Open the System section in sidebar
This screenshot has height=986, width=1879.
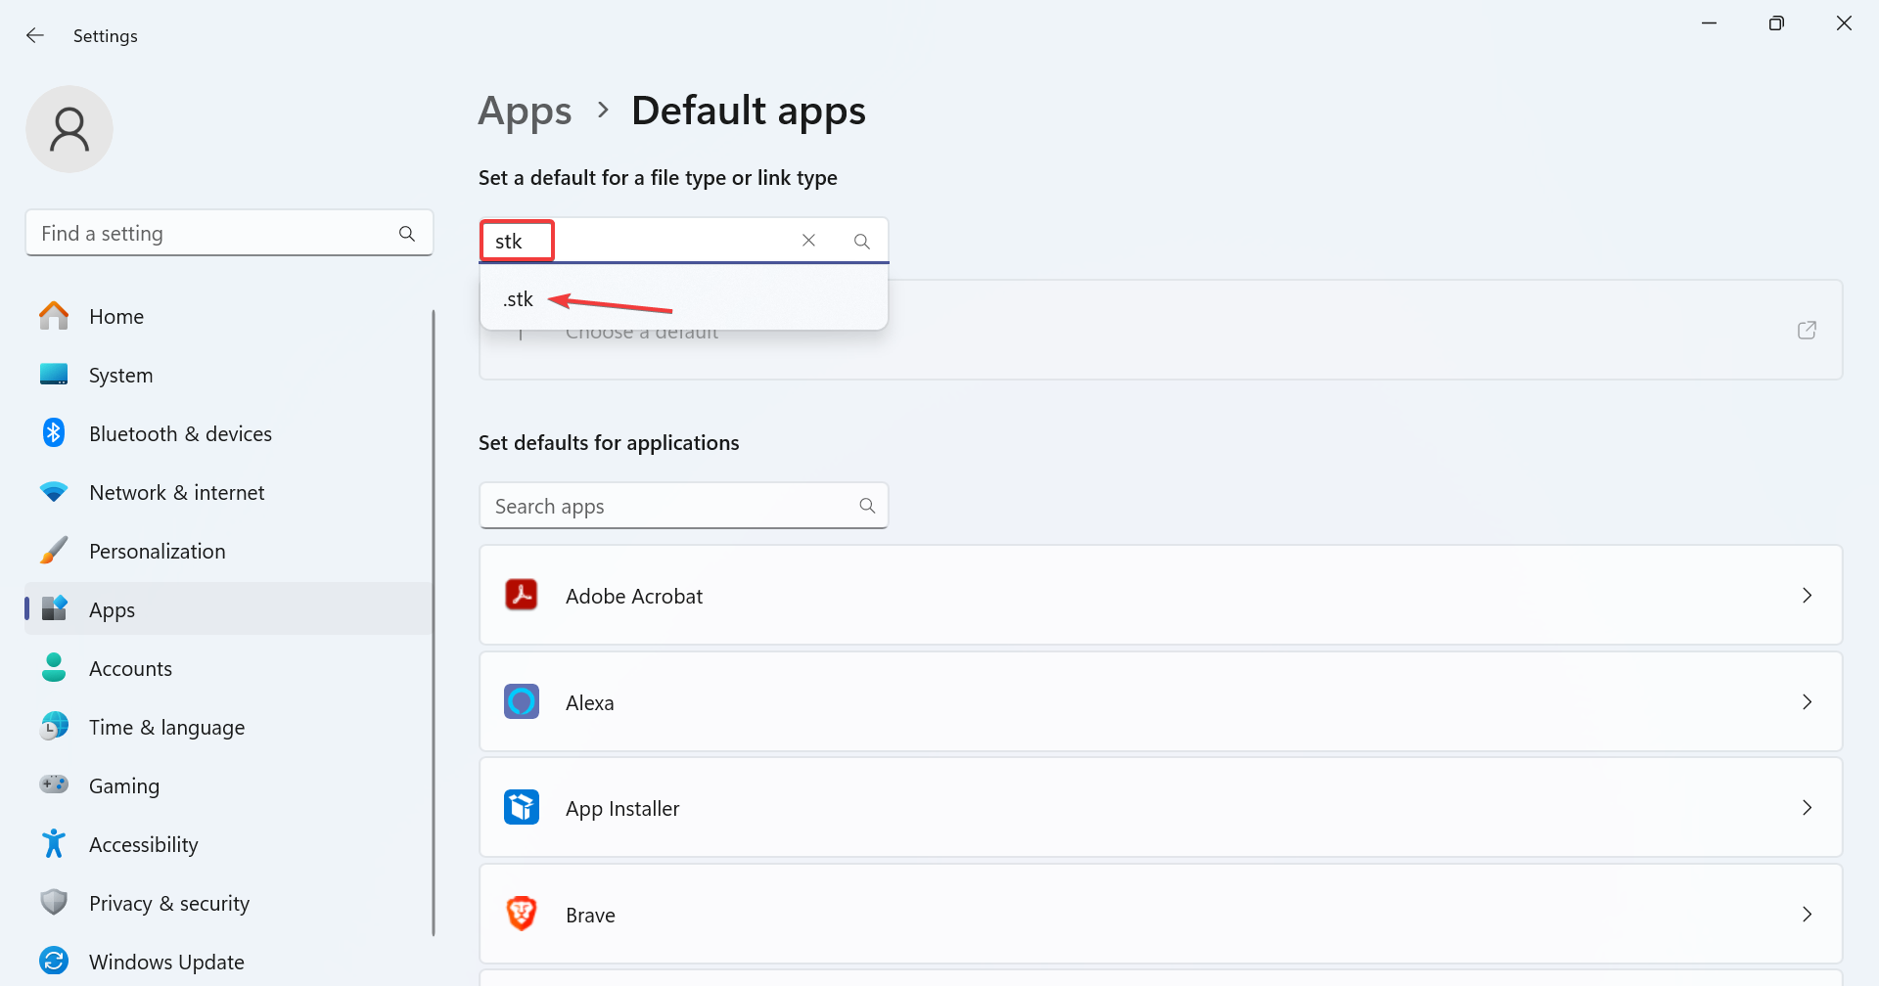click(120, 374)
